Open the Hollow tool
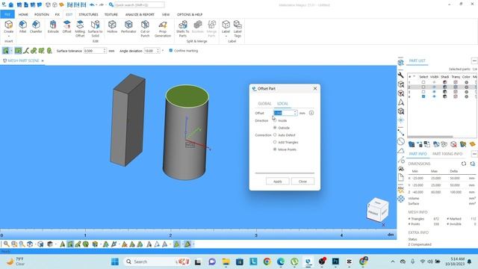 click(112, 27)
